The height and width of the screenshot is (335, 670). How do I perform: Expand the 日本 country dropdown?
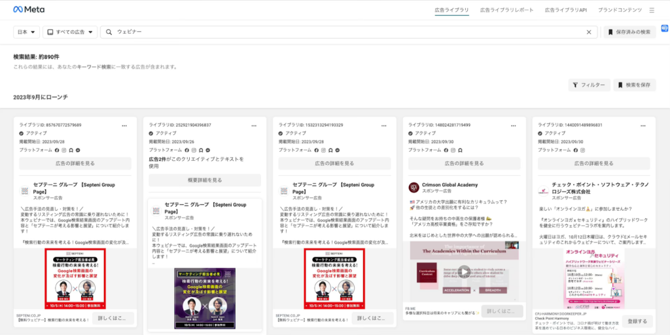click(x=27, y=31)
